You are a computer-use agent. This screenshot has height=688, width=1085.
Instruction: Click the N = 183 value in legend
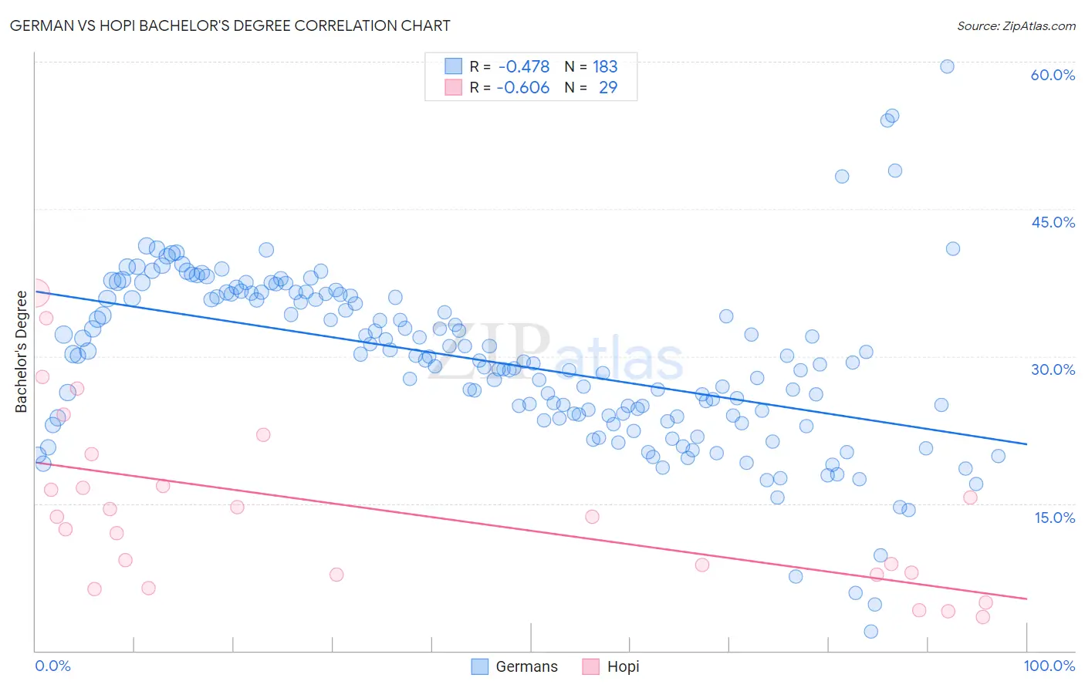pyautogui.click(x=591, y=66)
